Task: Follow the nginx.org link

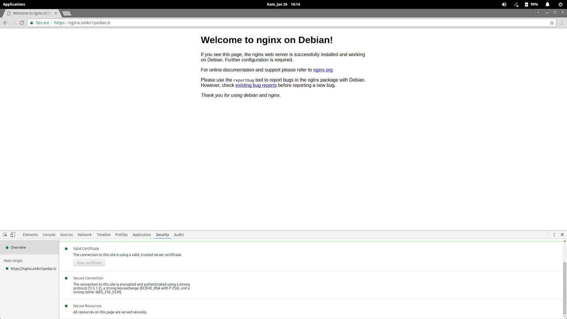Action: coord(323,70)
